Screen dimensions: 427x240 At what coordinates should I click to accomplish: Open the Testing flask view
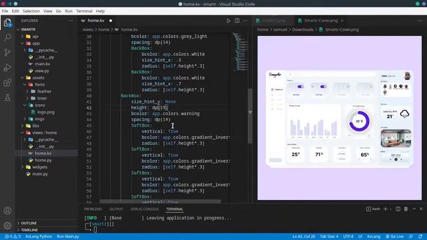tap(7, 97)
